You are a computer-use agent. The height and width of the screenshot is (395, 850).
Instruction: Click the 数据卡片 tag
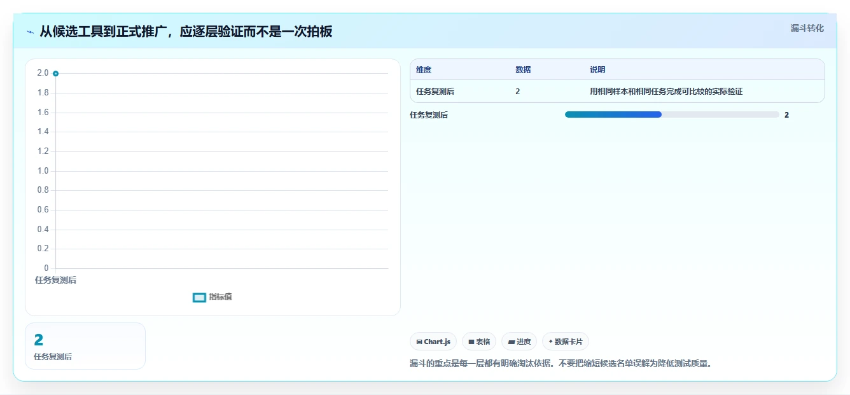(566, 342)
